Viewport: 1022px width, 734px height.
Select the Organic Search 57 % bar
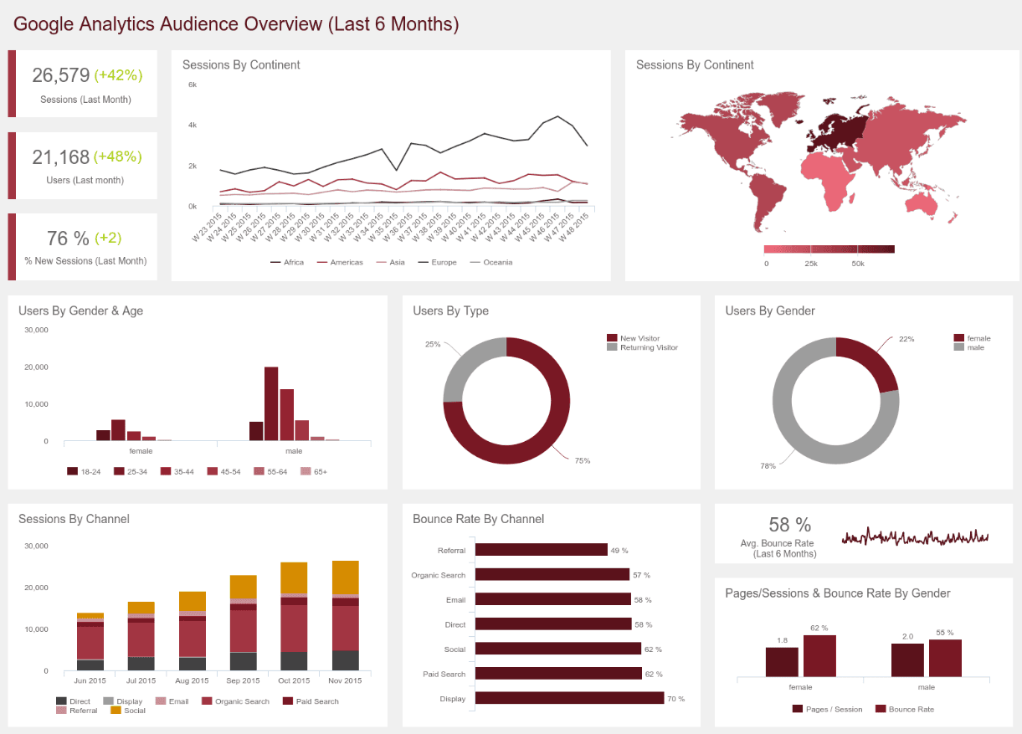coord(552,575)
